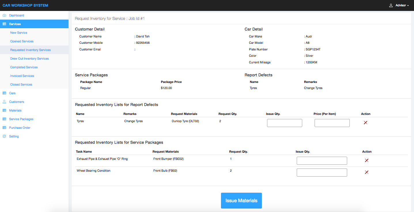Image resolution: width=414 pixels, height=212 pixels.
Task: Click the Customers person icon
Action: point(4,102)
